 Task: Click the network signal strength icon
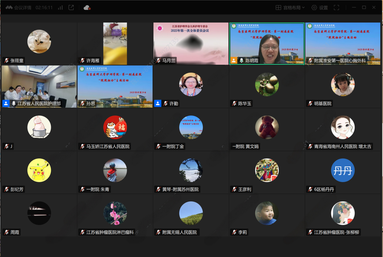(60, 8)
